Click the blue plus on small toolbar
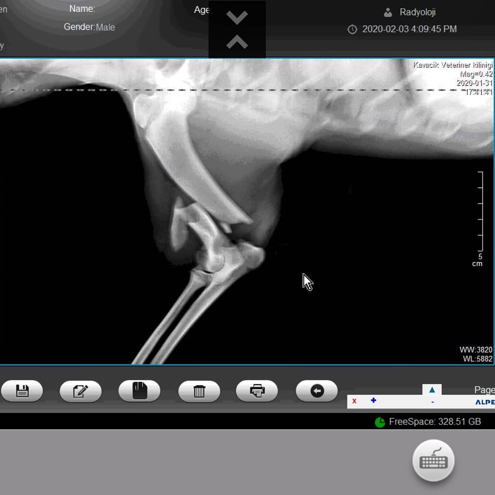 374,400
